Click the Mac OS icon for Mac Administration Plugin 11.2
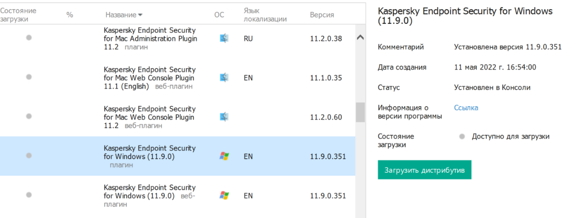The width and height of the screenshot is (572, 218). pyautogui.click(x=224, y=39)
